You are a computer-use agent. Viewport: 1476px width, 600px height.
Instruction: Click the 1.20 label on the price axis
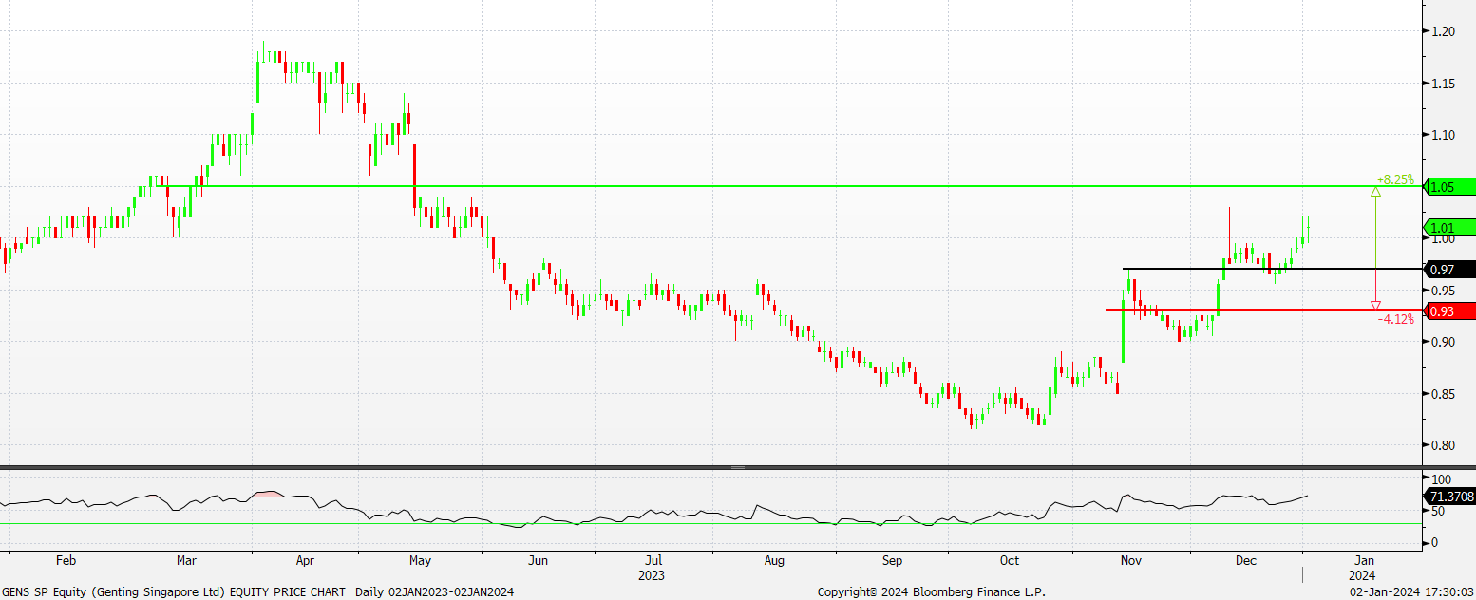point(1442,31)
